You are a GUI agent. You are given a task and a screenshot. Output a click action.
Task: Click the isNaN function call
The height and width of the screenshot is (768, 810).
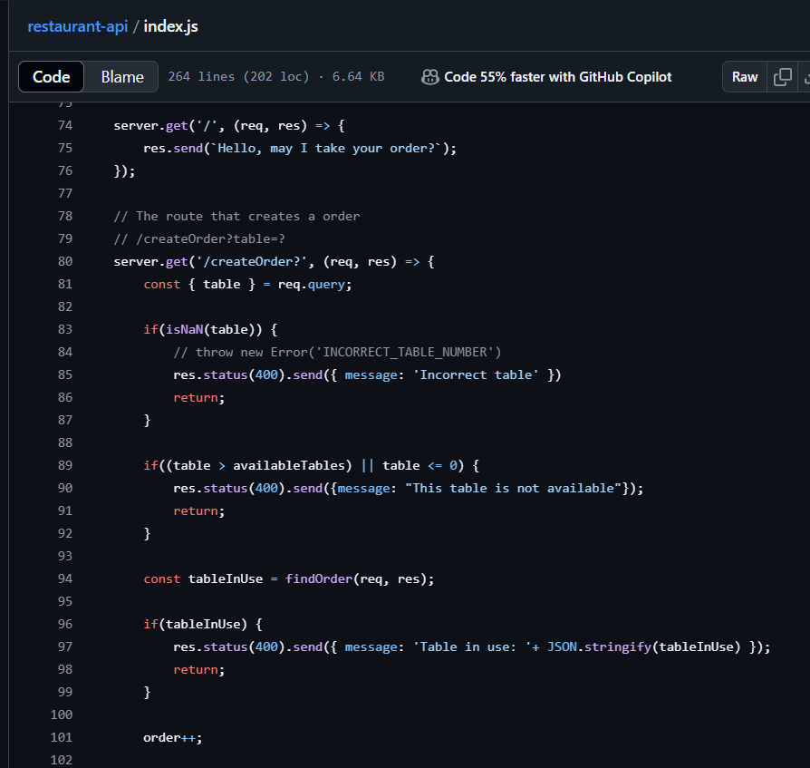pos(185,330)
